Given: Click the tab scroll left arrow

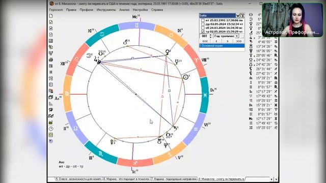Looking at the screenshot, I should pyautogui.click(x=271, y=179).
